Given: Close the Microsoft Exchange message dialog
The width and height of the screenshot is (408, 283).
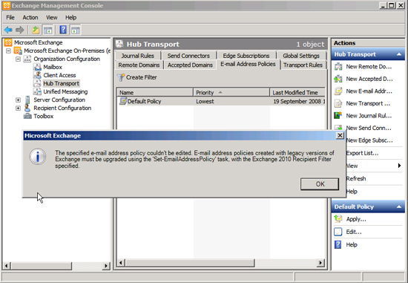Looking at the screenshot, I should [340, 135].
